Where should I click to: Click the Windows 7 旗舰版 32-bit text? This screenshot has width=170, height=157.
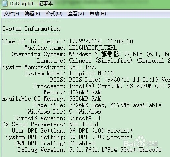(106, 54)
